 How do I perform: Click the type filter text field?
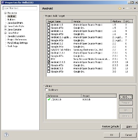point(20,8)
